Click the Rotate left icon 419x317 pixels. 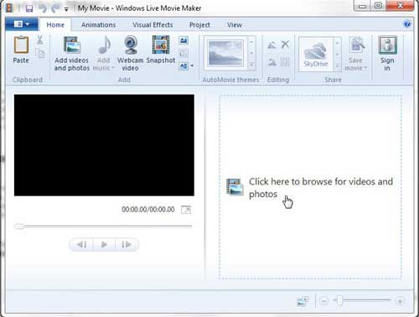click(272, 44)
